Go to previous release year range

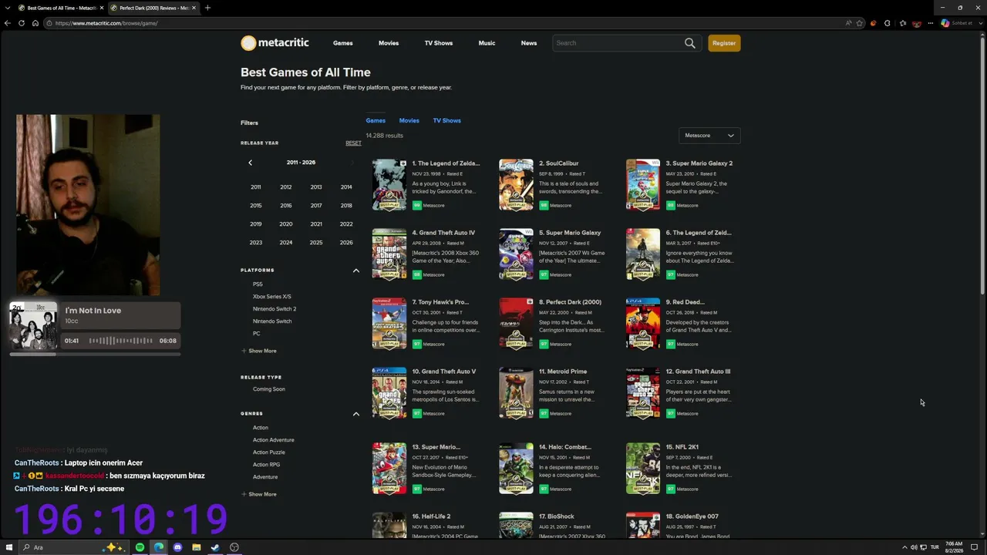250,163
